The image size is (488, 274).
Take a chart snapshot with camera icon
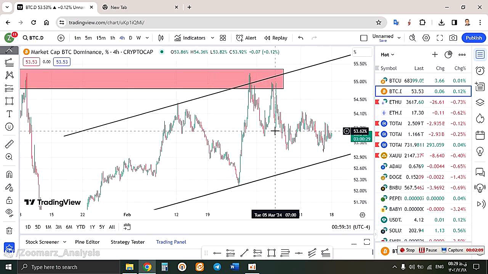pos(453,38)
